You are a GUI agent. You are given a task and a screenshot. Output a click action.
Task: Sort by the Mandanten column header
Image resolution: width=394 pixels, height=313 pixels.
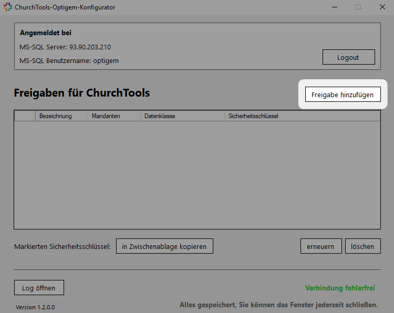[114, 116]
